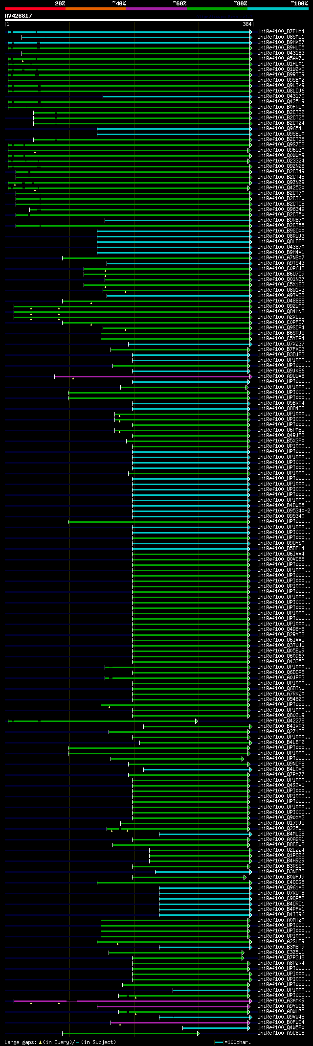
Task: Select the UniRef100_Q3T0J0 entry
Action: point(281,646)
